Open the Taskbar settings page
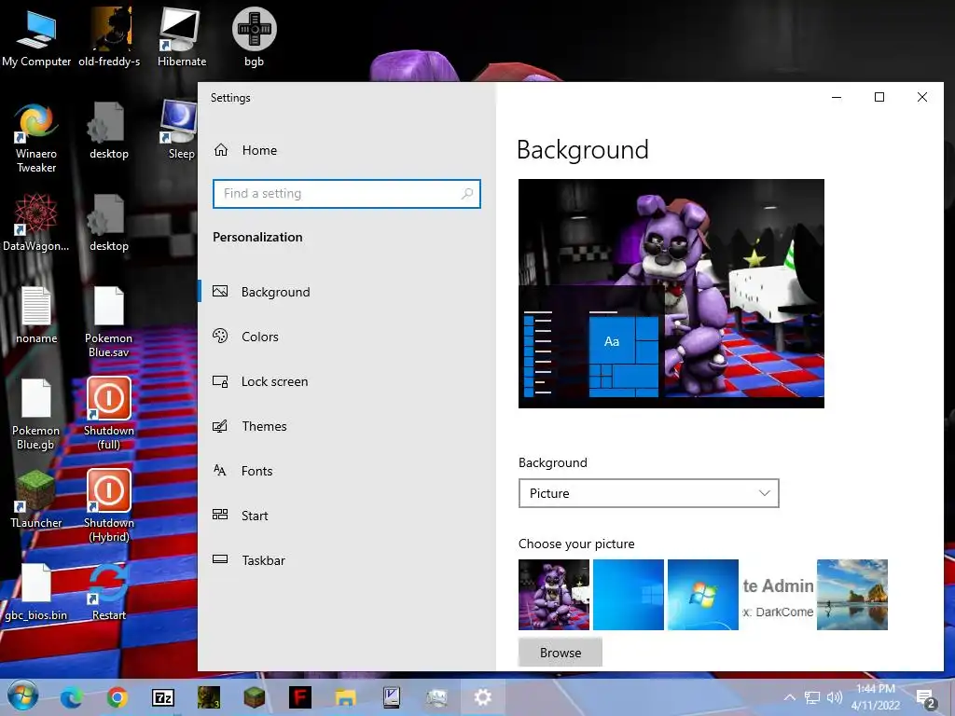 pos(347,560)
